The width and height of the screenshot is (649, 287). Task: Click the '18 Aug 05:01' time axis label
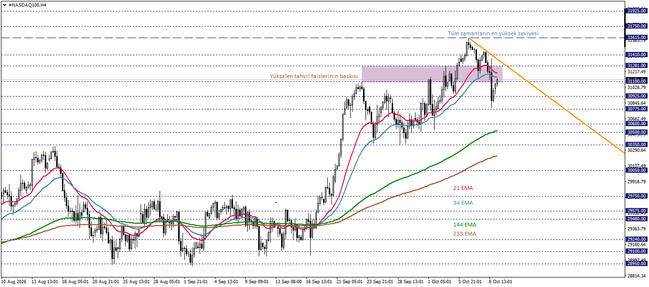(75, 281)
